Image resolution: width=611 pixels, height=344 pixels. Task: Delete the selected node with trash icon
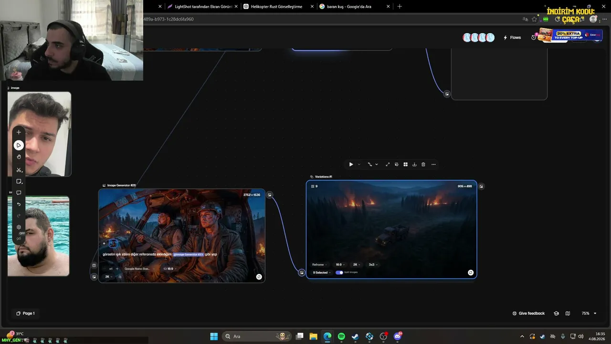[423, 164]
